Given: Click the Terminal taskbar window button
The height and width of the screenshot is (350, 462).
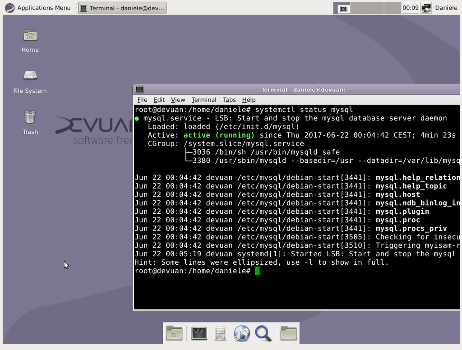Looking at the screenshot, I should [x=122, y=8].
